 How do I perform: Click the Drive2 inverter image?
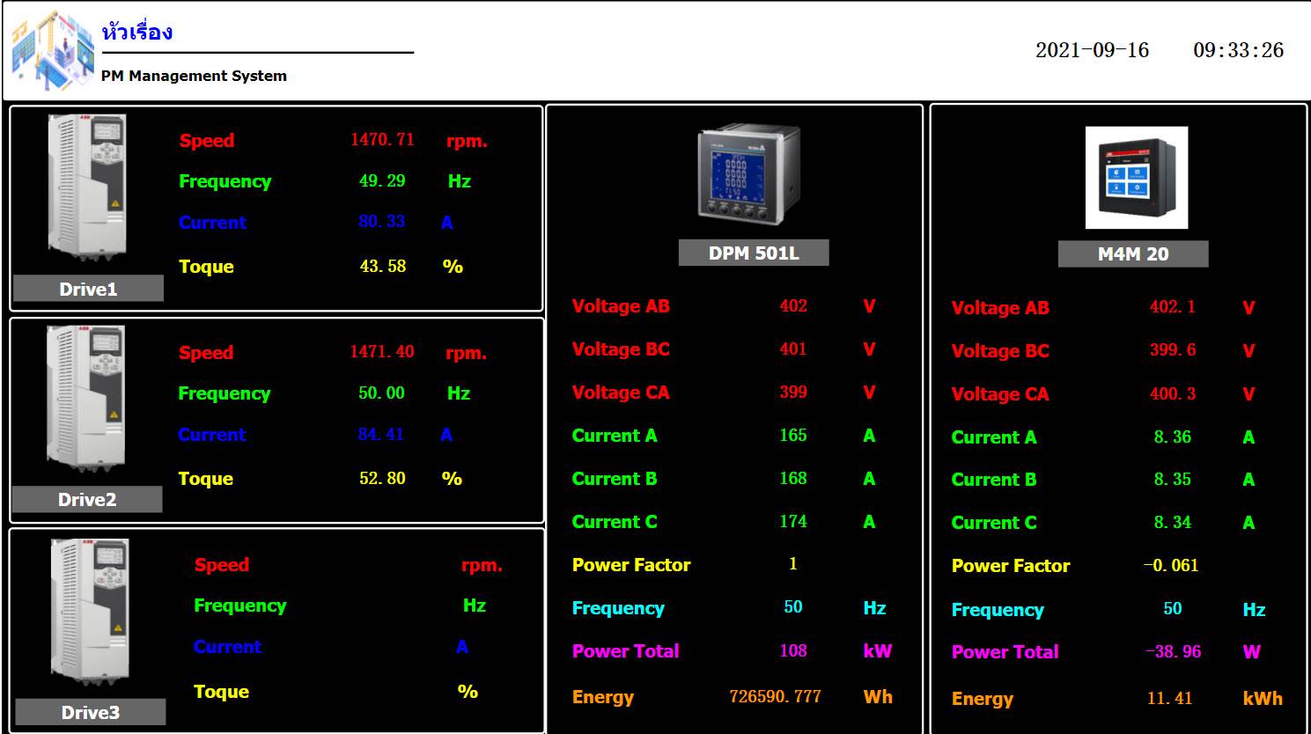tap(86, 399)
